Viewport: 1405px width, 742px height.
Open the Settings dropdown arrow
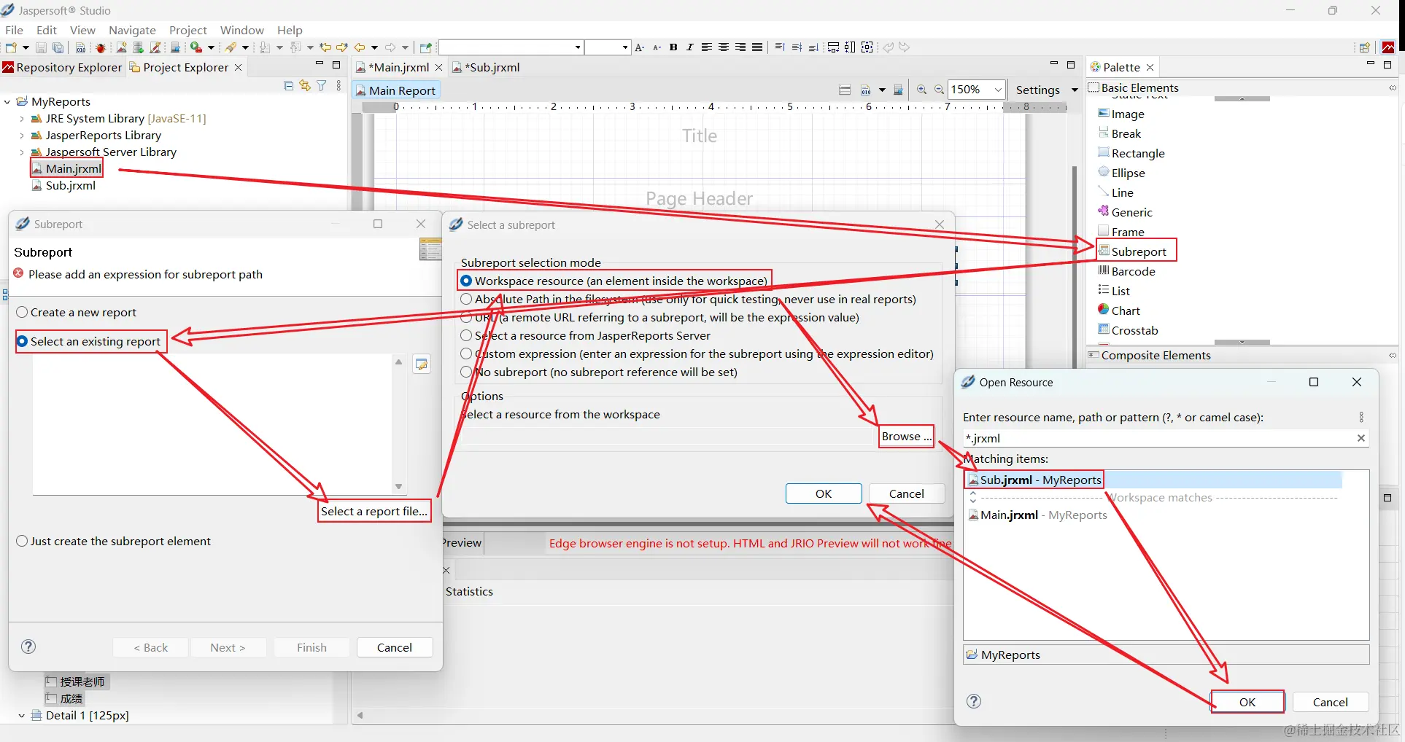tap(1075, 90)
